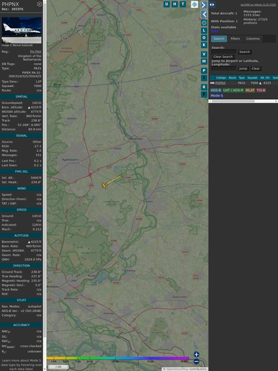Click the right-arrow sidebar button
278x371 pixels.
tap(204, 5)
